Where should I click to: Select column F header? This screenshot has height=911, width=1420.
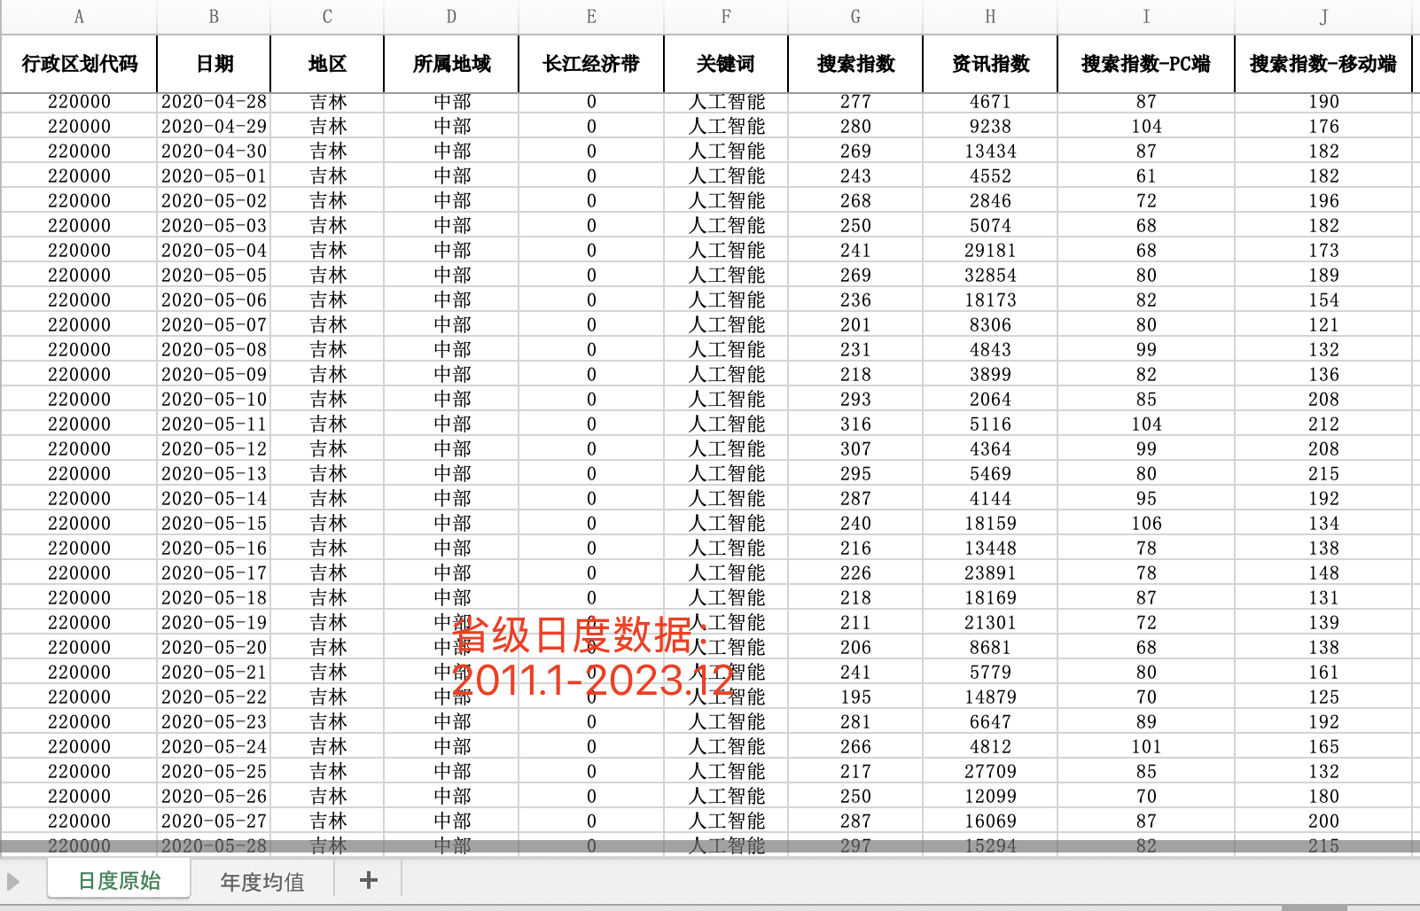pyautogui.click(x=726, y=17)
